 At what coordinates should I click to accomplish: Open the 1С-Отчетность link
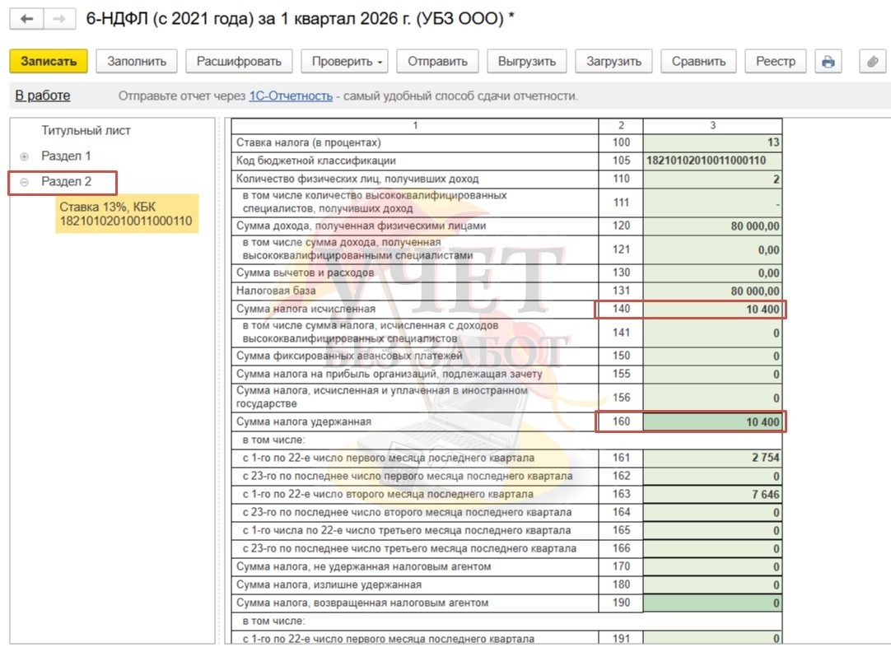click(x=291, y=96)
